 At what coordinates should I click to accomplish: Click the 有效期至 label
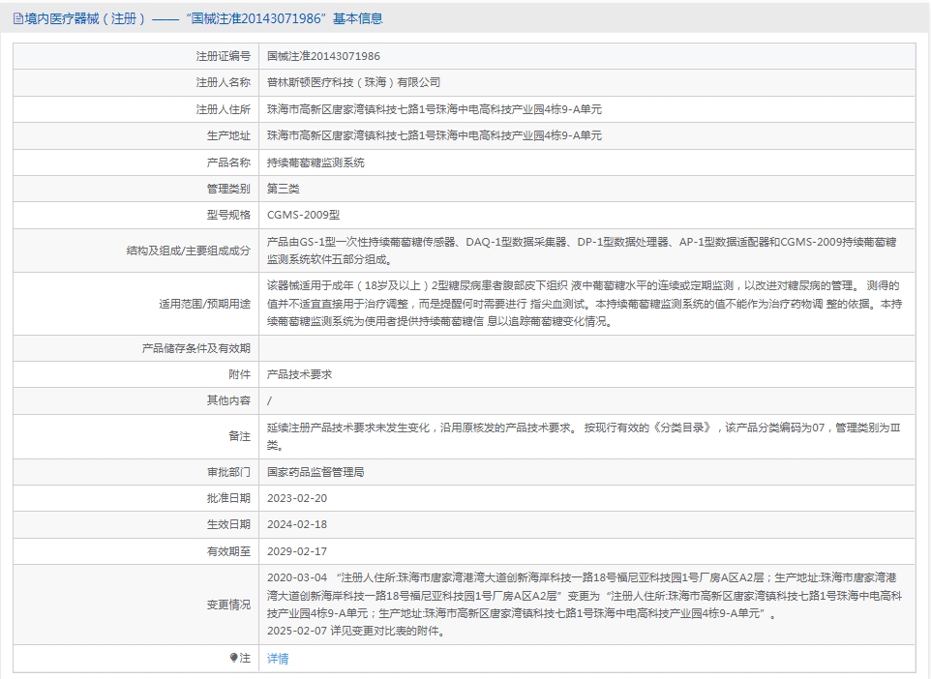tap(228, 551)
